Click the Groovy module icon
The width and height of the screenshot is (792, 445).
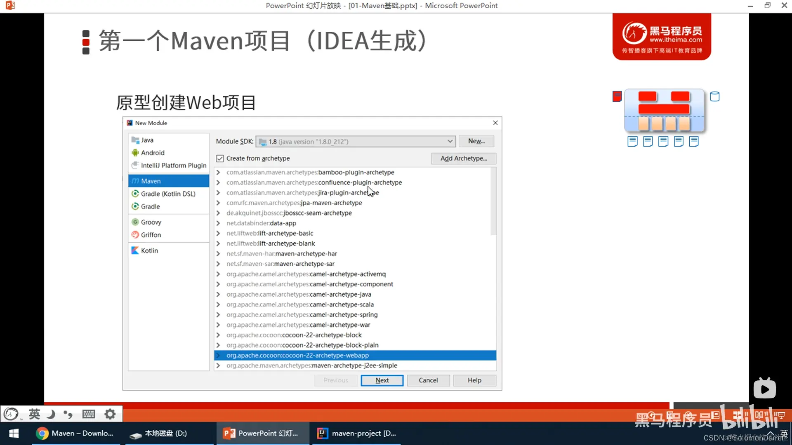135,222
